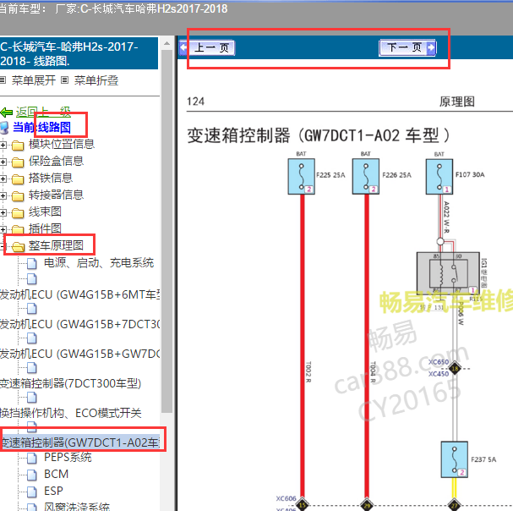Image resolution: width=513 pixels, height=511 pixels.
Task: Select 整车原理图 tree label
Action: tap(56, 245)
